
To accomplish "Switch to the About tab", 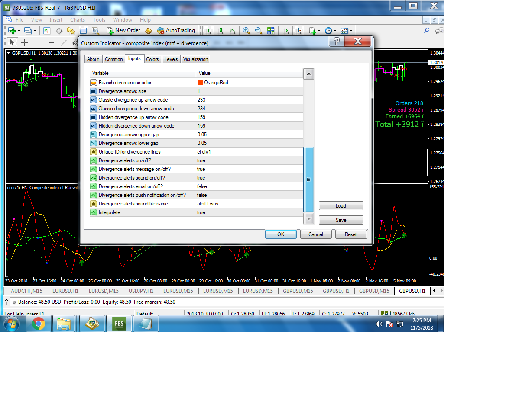I will [x=93, y=59].
